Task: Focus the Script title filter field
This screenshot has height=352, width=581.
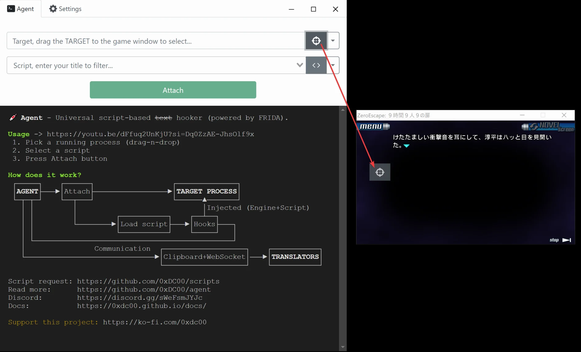Action: [151, 65]
